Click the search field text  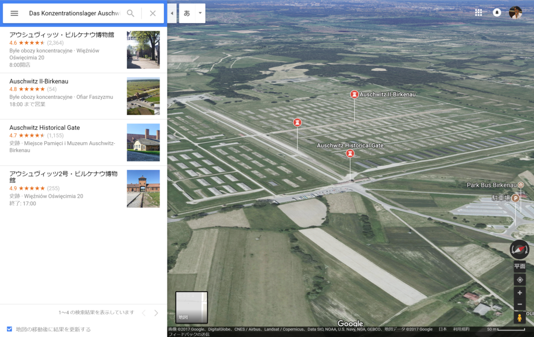(75, 13)
